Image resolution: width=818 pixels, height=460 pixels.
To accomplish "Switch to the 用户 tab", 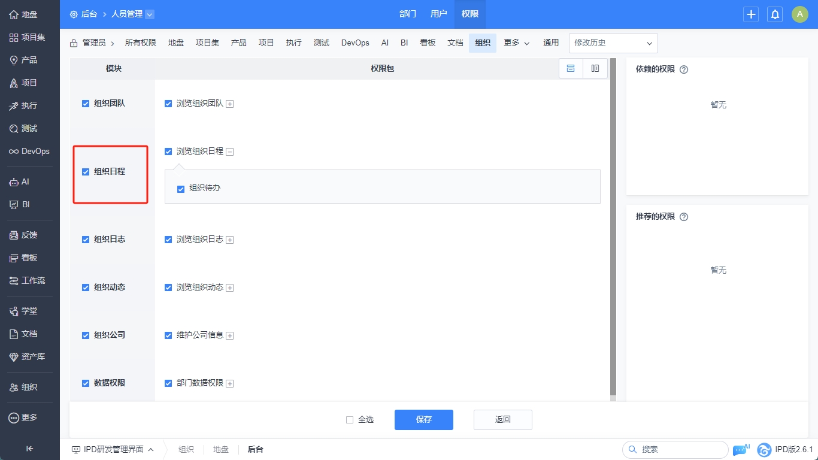I will [438, 14].
